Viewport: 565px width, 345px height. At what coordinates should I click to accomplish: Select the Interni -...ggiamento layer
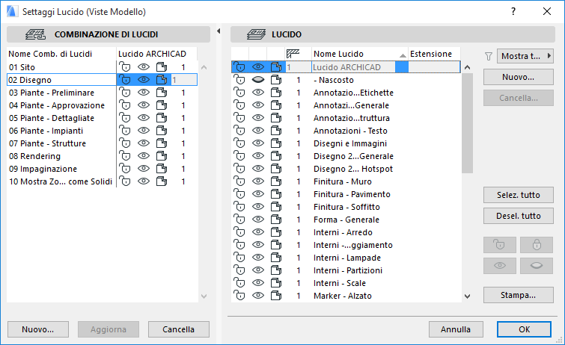[352, 245]
